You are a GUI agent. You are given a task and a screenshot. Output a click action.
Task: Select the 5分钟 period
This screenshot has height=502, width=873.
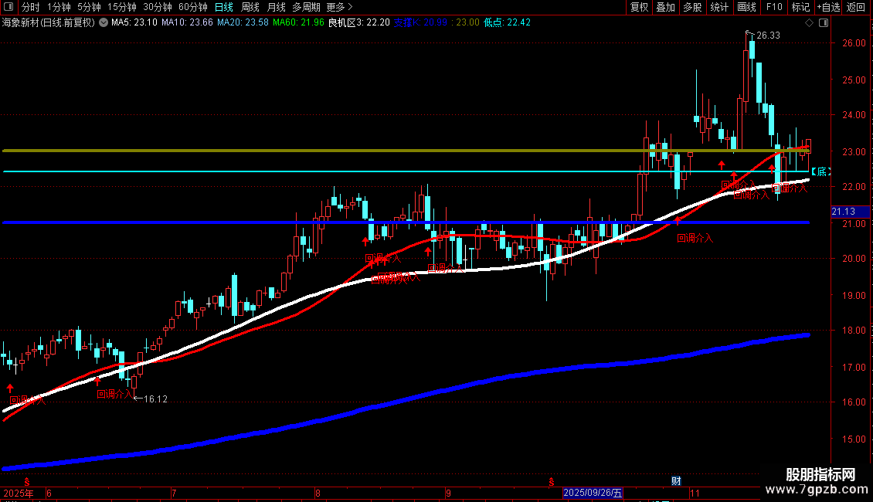(x=89, y=7)
